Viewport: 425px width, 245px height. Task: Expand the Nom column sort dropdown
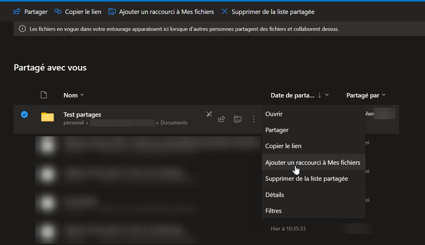(x=82, y=95)
